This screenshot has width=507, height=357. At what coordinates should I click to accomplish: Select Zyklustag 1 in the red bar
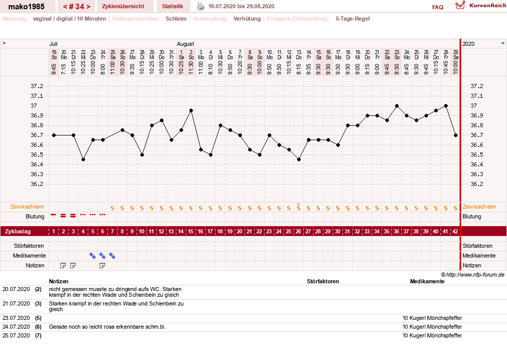[54, 231]
